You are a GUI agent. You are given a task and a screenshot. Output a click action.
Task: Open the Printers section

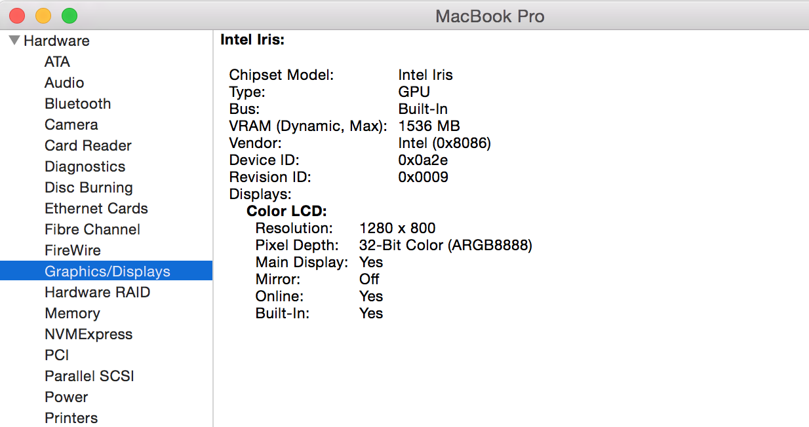pyautogui.click(x=71, y=418)
